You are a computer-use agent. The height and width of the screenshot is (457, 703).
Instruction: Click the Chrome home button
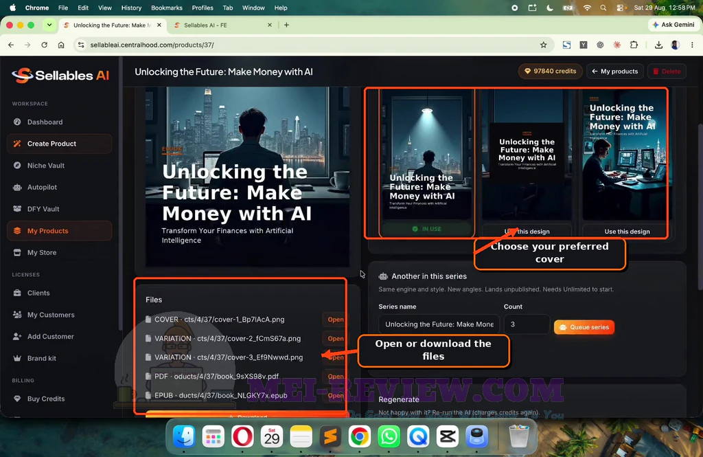click(x=61, y=45)
